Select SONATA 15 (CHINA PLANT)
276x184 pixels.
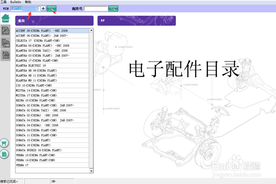tap(52, 140)
